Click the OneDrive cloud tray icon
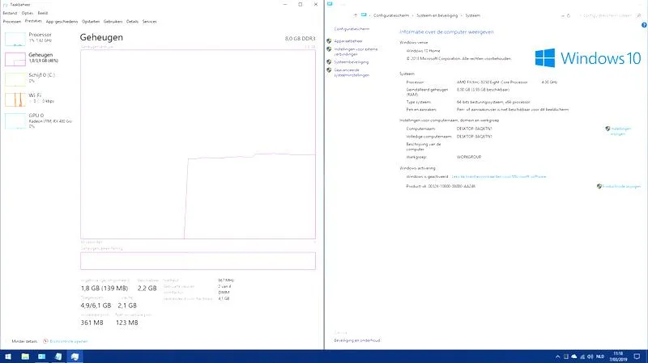This screenshot has height=363, width=648. click(x=574, y=357)
